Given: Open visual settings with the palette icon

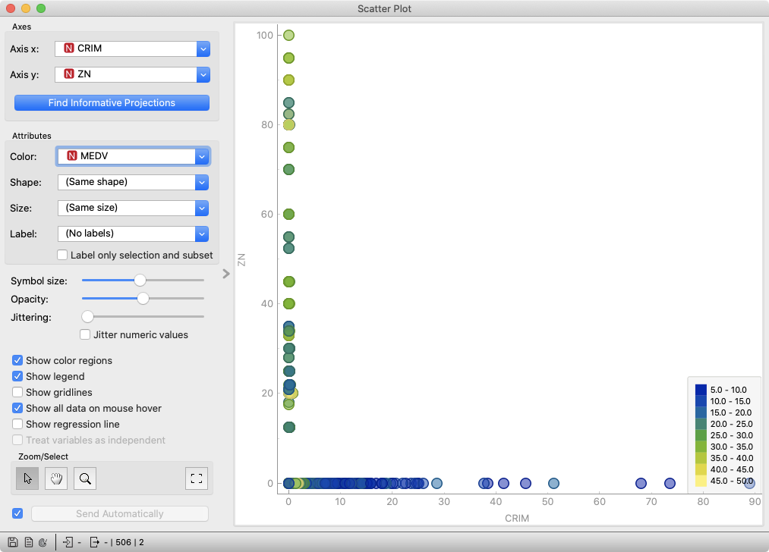Looking at the screenshot, I should (x=43, y=541).
